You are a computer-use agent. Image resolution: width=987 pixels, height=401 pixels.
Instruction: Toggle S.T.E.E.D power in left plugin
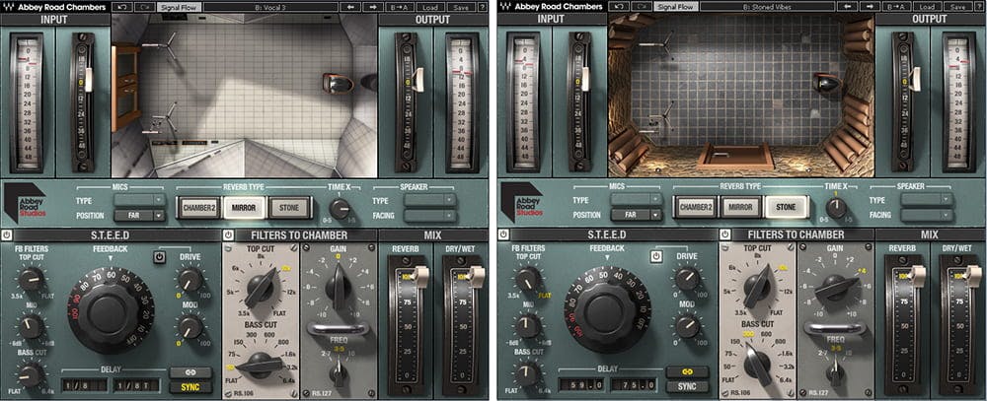tap(7, 234)
